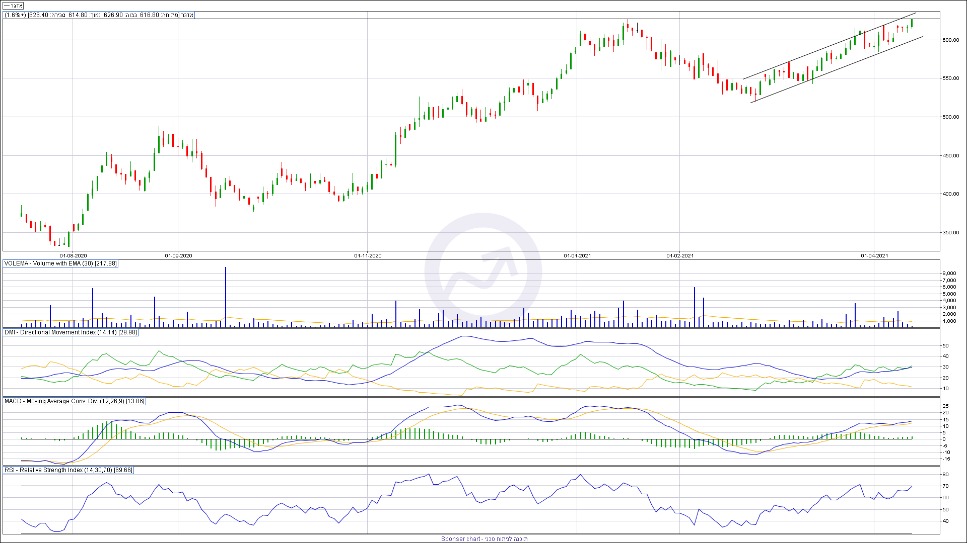Image resolution: width=967 pixels, height=543 pixels.
Task: Click the MACD indicator title label
Action: tap(74, 401)
